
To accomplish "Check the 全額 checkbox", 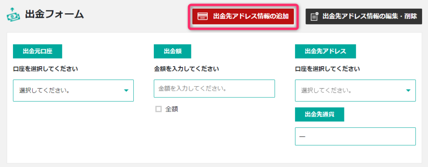I will click(158, 109).
